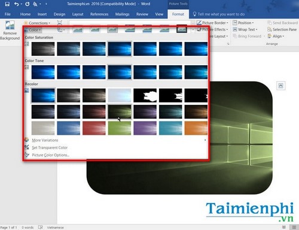
Task: Open the Align dropdown
Action: click(276, 36)
